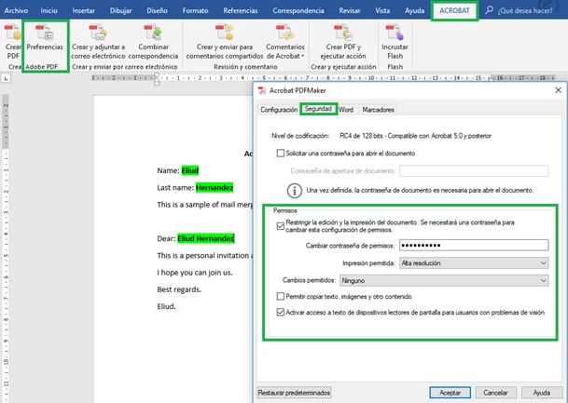Open the Impresión permitida dropdown
Image resolution: width=568 pixels, height=403 pixels.
(x=474, y=263)
